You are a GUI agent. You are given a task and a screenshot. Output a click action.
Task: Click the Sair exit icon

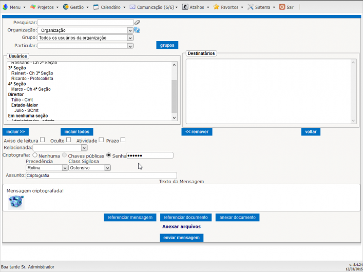coord(282,7)
